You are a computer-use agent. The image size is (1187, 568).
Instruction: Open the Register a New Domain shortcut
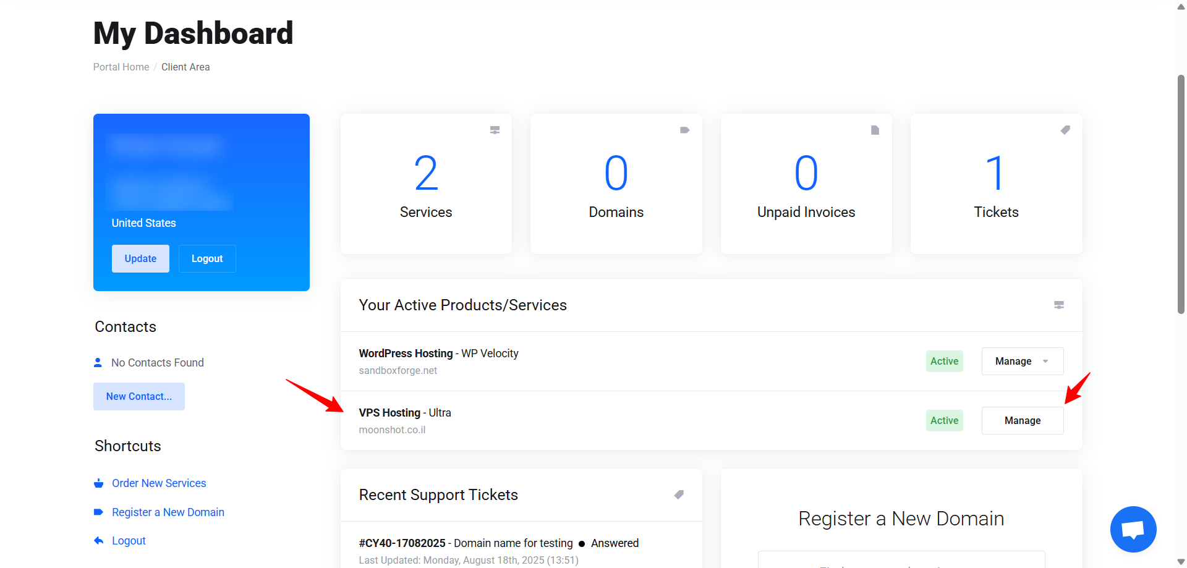(x=168, y=512)
